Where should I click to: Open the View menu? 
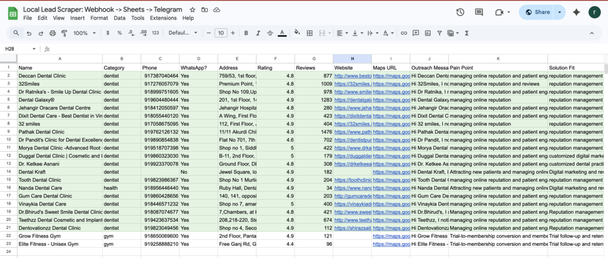coord(59,18)
